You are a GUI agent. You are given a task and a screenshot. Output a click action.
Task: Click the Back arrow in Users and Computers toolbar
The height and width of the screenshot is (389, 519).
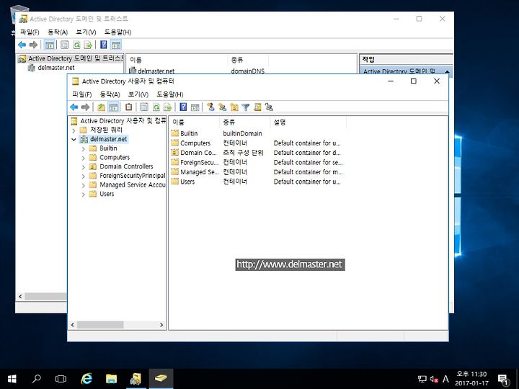click(74, 107)
